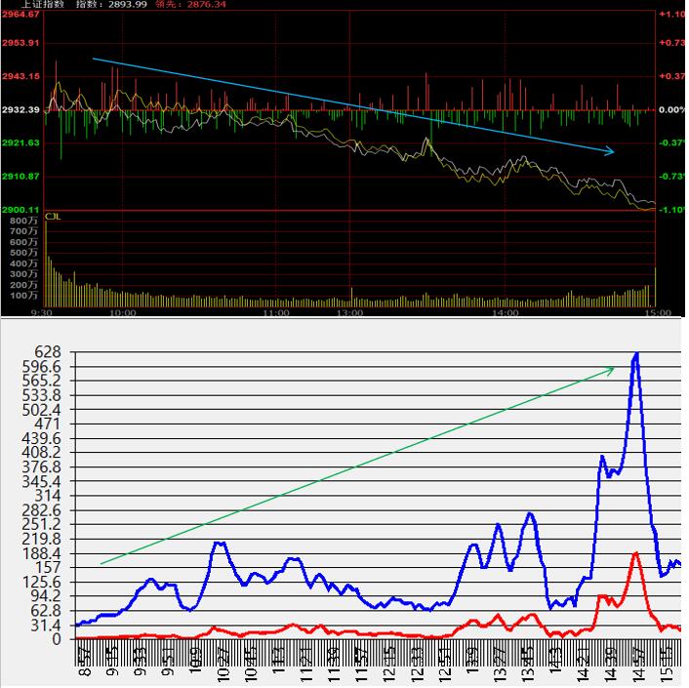Click the 0 baseline value on lower chart
Screen dimensions: 689x688
click(x=57, y=639)
